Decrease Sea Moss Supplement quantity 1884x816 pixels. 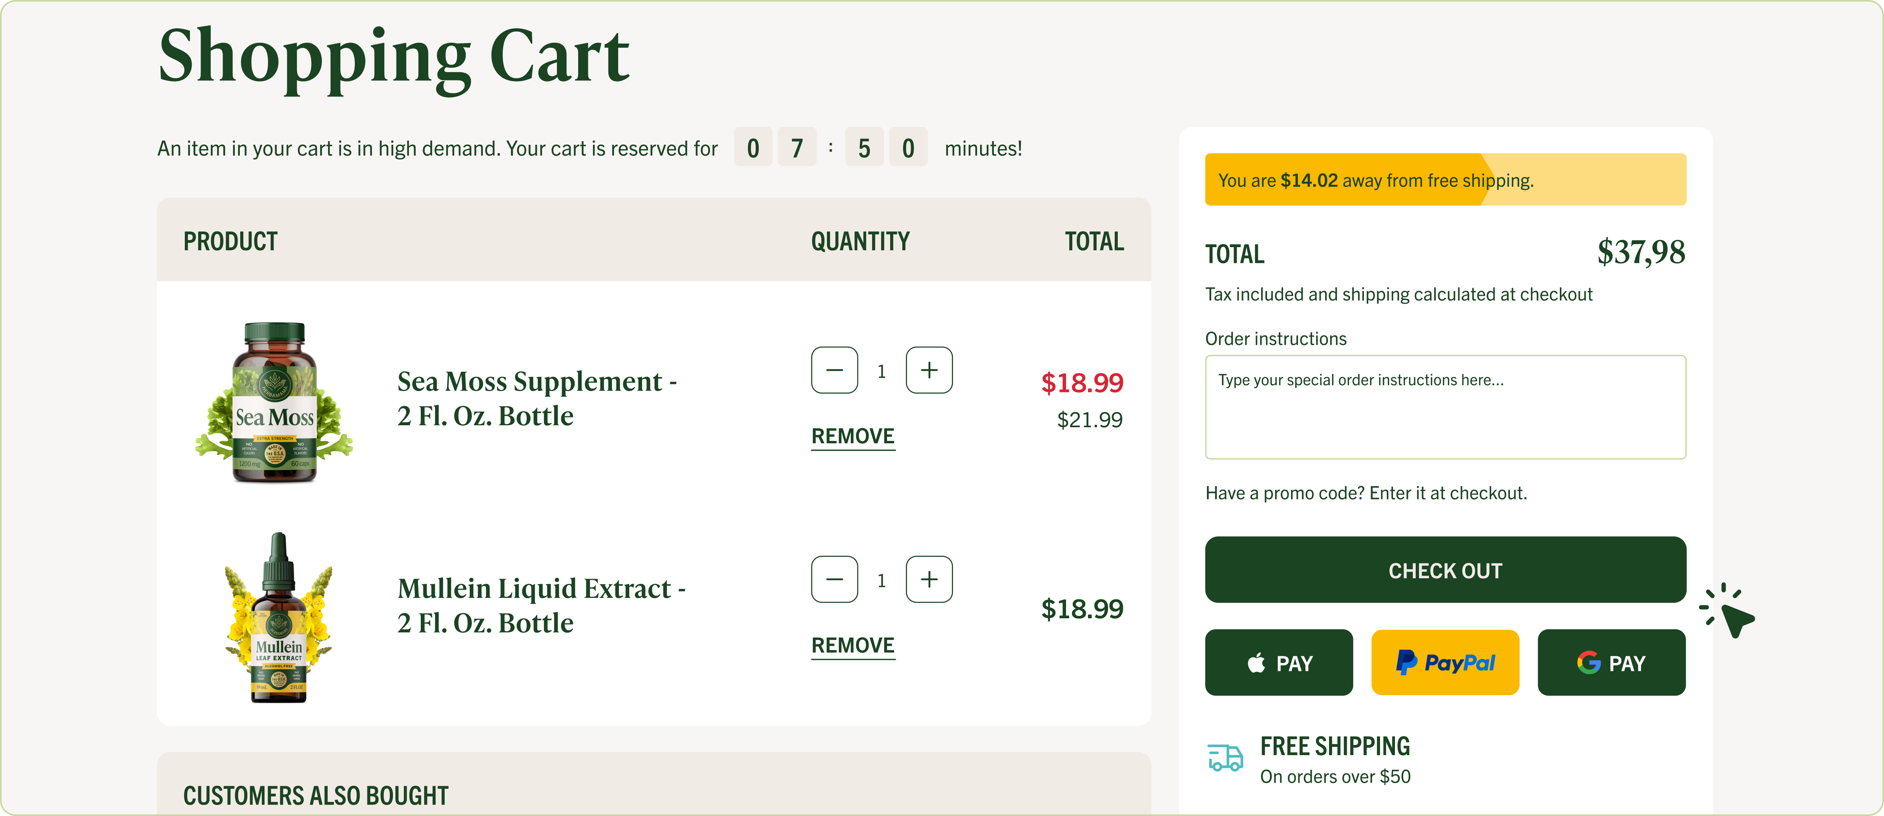[834, 370]
